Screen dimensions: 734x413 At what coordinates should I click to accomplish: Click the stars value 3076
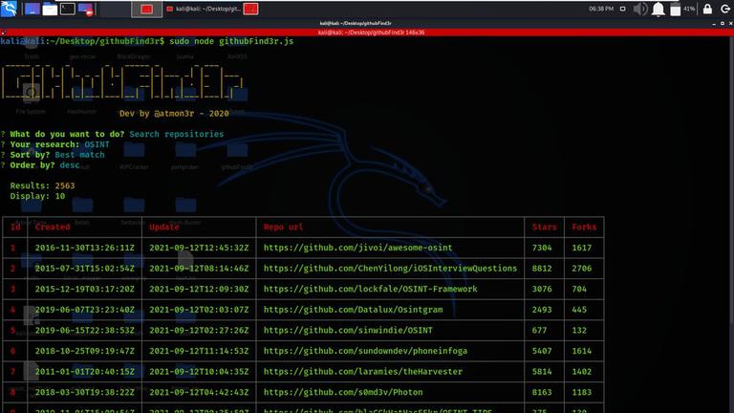542,289
